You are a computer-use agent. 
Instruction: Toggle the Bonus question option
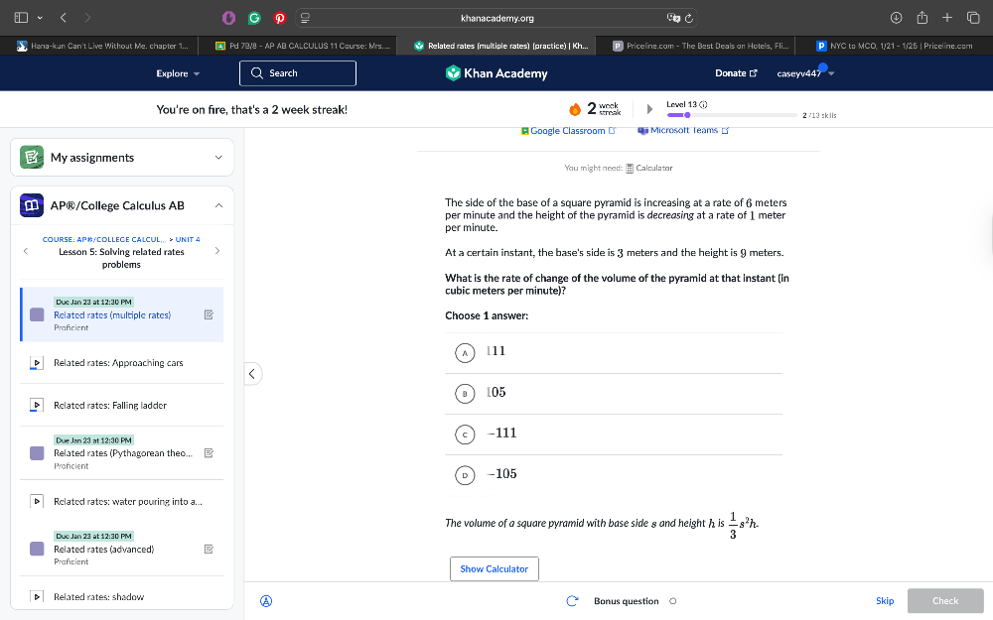(x=672, y=601)
